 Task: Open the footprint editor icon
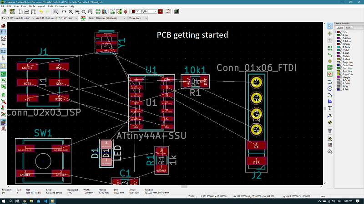[x=98, y=12]
